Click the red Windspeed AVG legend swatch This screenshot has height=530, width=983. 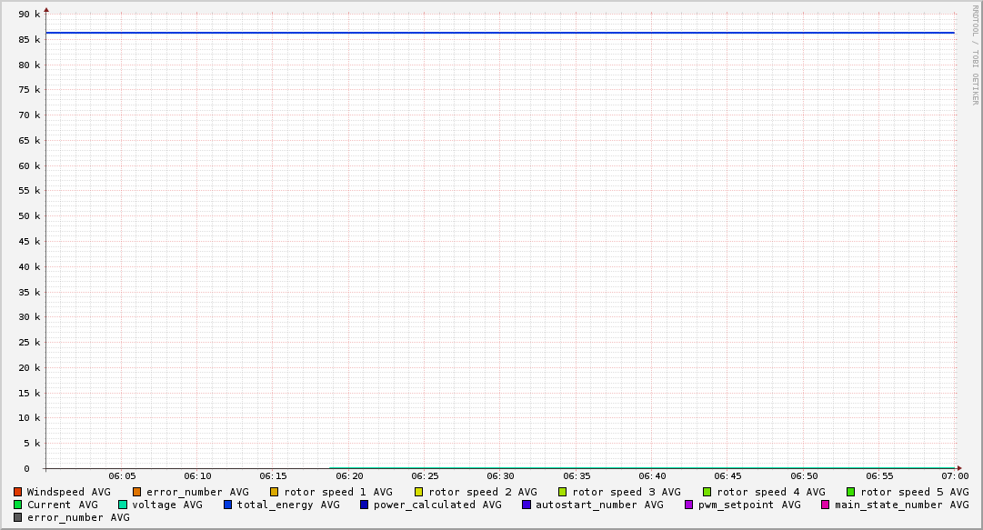(x=17, y=492)
